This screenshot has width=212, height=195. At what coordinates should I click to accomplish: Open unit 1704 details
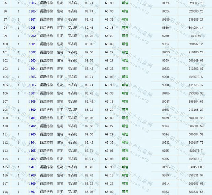click(32, 143)
